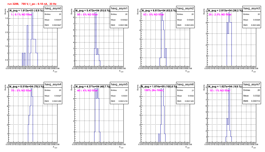Click the N_avg = 1.074e+05 label
This screenshot has width=265, height=152.
point(159,87)
